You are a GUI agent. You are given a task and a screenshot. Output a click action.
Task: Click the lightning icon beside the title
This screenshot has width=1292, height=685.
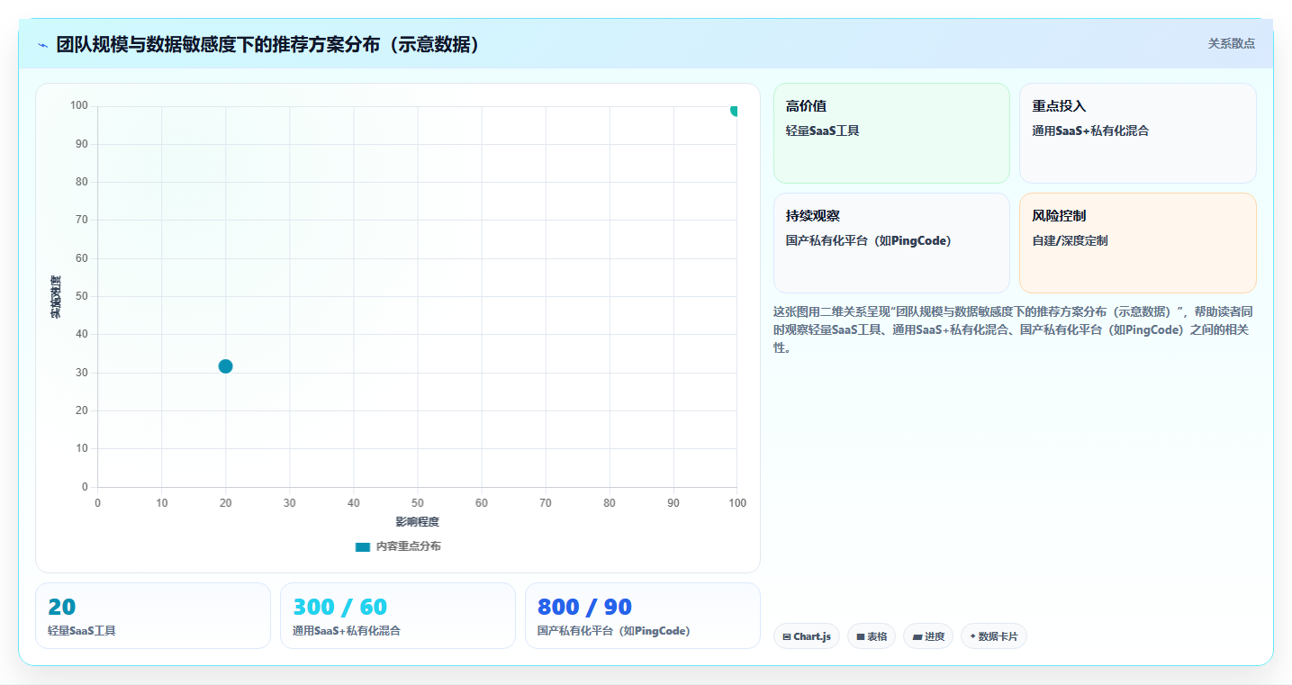[x=42, y=45]
